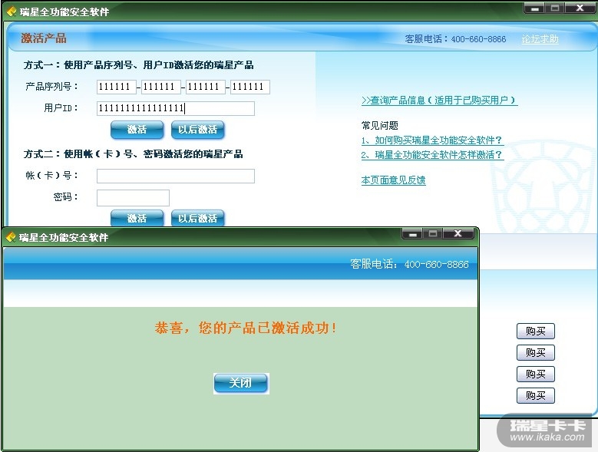
Task: Close the success dialog with X icon
Action: point(458,233)
